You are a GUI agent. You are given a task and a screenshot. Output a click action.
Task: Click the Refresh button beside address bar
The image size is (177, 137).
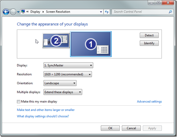107,12
